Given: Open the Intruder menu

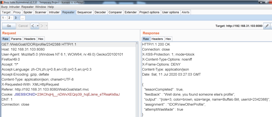Looking at the screenshot, I should tap(15, 7).
